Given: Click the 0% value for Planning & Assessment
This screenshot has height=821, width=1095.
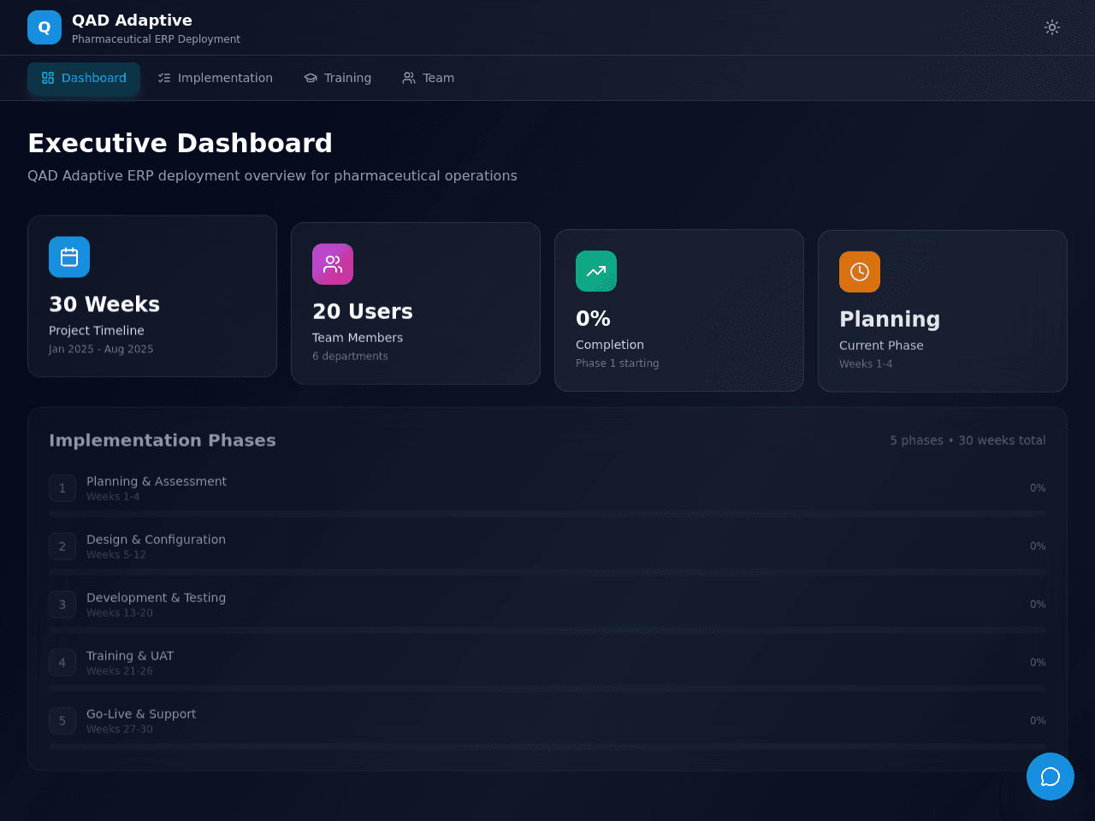Looking at the screenshot, I should click(1038, 488).
